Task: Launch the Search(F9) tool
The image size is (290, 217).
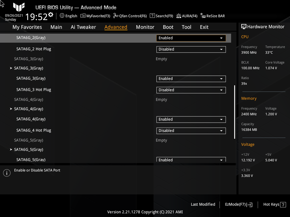Action: [161, 16]
